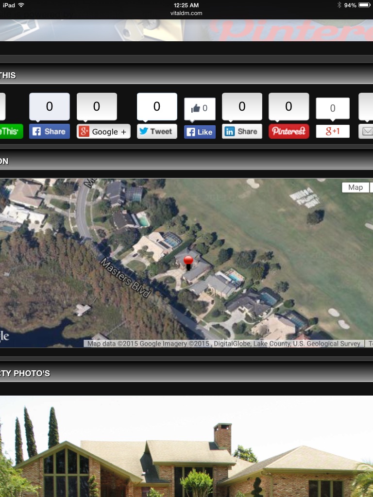
Task: Click the red location pin on the map
Action: click(x=188, y=263)
